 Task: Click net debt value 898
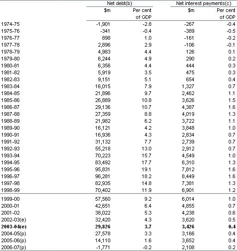[x=106, y=38]
